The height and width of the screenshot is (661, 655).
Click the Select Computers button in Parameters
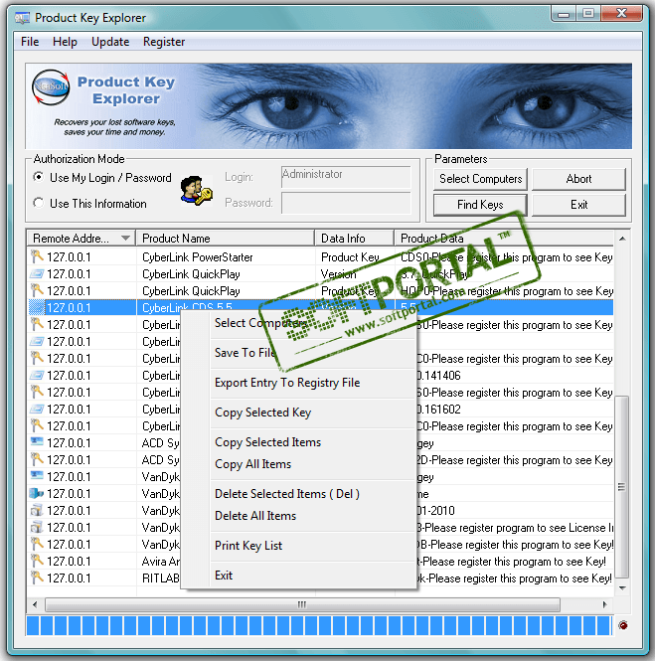click(480, 179)
